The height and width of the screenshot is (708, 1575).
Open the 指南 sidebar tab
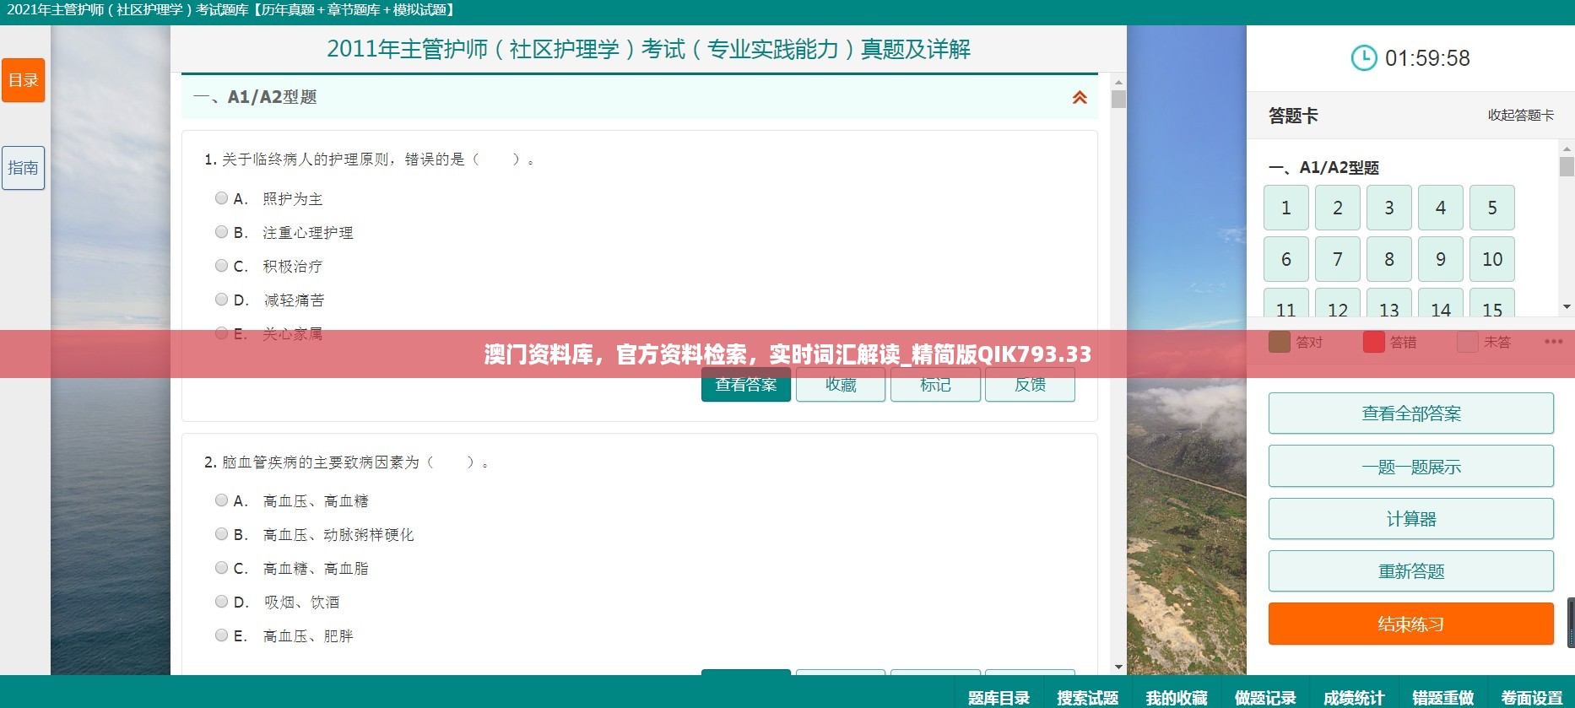point(23,168)
